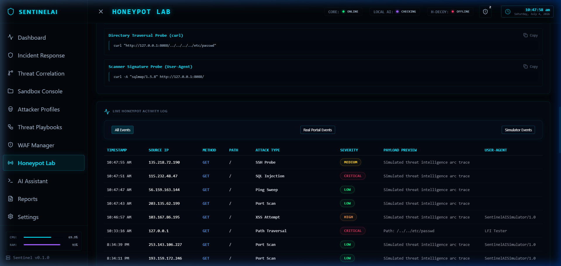The image size is (561, 266).
Task: Click the CRITICAL badge for SQL Injection
Action: (353, 176)
